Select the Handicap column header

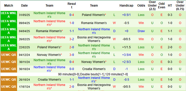tap(126, 6)
